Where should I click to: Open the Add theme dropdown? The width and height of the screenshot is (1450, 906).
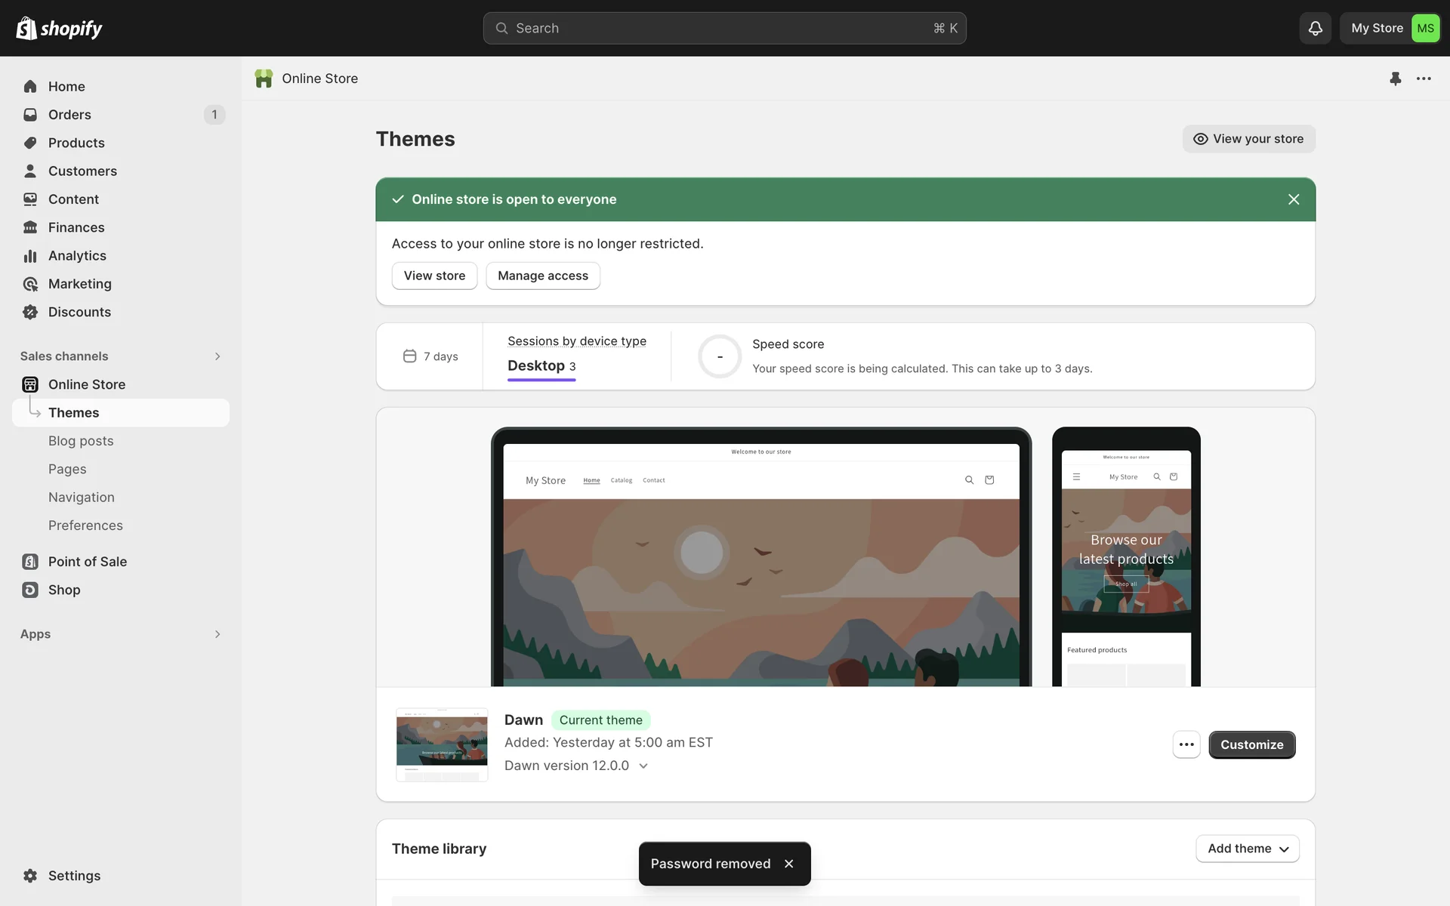tap(1247, 849)
